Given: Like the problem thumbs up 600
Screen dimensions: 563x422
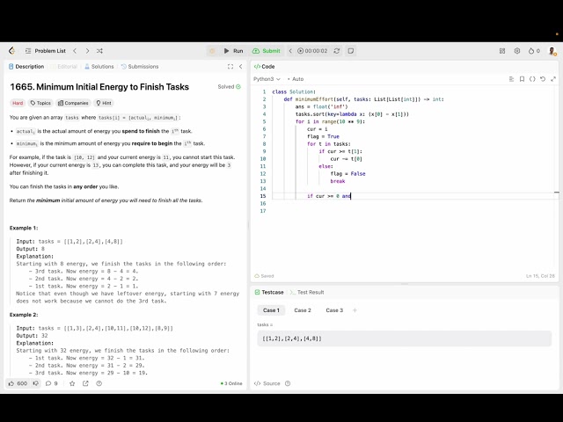Looking at the screenshot, I should tap(18, 383).
